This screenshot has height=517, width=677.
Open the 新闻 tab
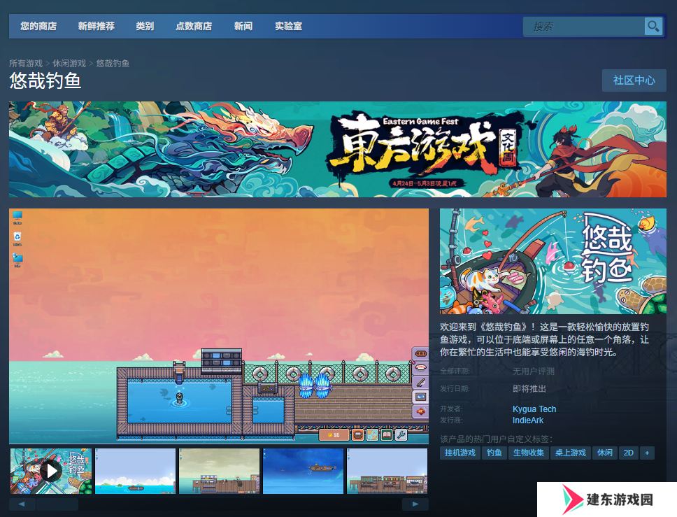(x=243, y=27)
